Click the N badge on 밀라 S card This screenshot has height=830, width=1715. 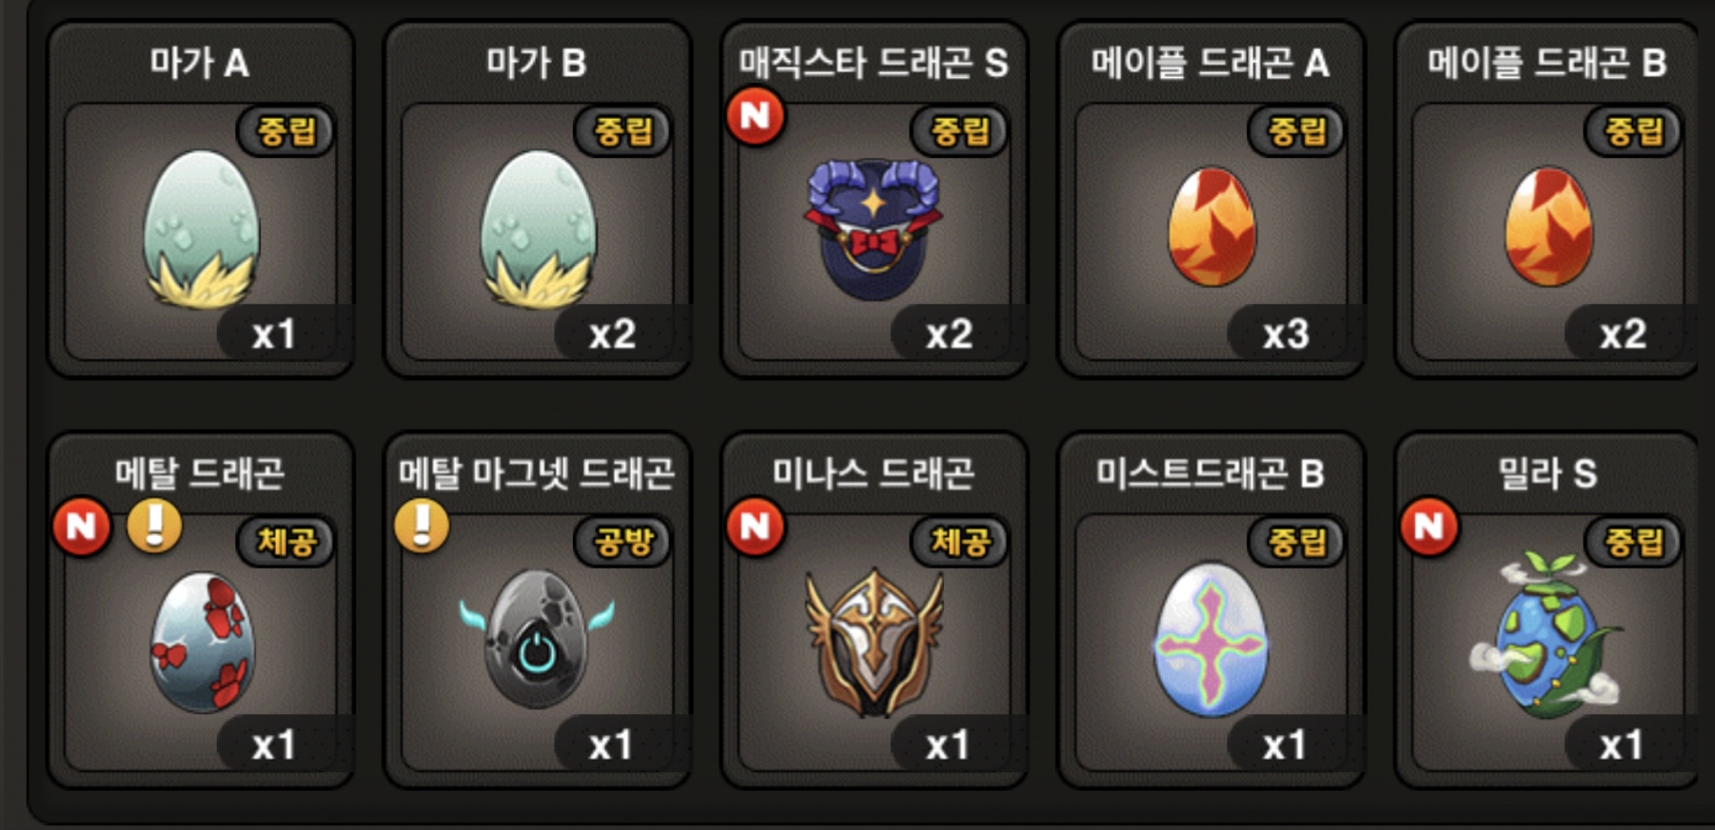1429,526
